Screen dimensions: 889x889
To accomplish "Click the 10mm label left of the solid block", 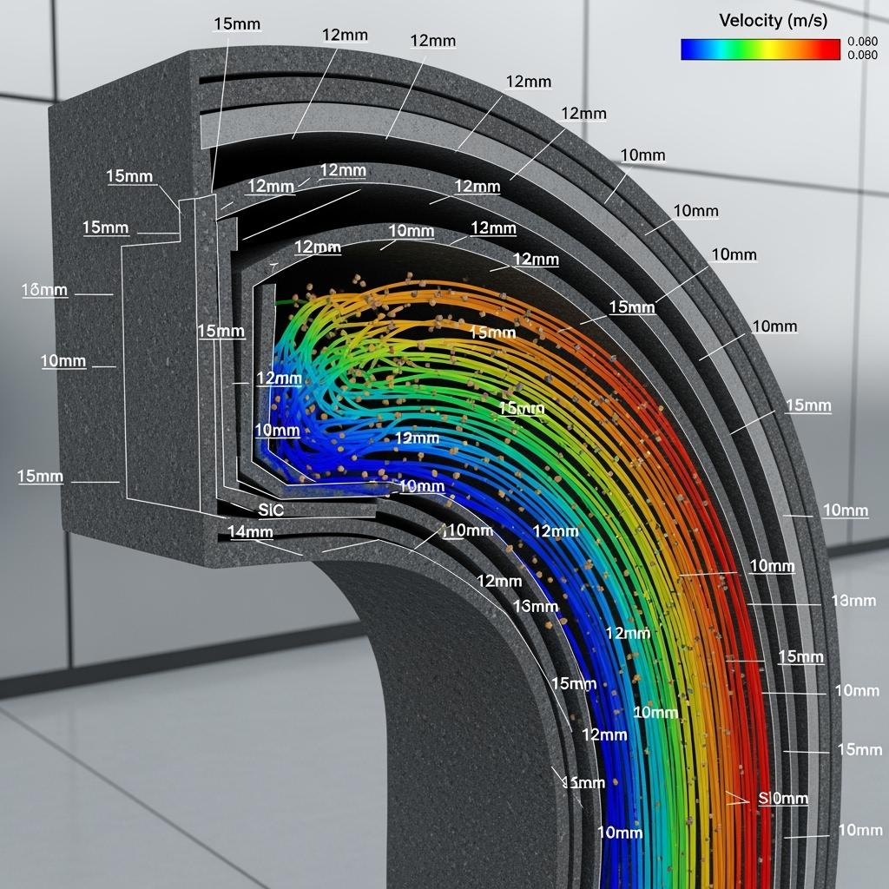I will click(x=63, y=360).
